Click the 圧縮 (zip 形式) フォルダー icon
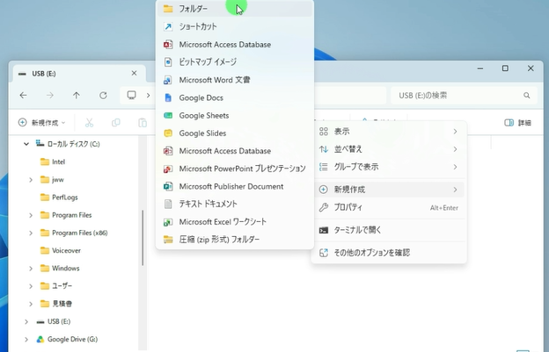This screenshot has height=352, width=549. [x=168, y=240]
